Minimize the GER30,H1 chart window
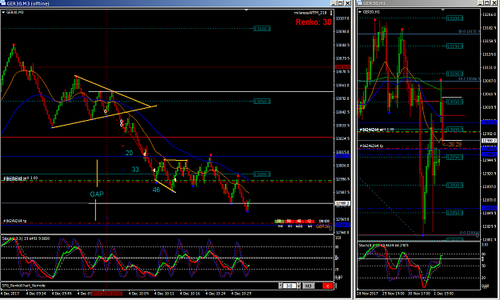 (x=481, y=3)
